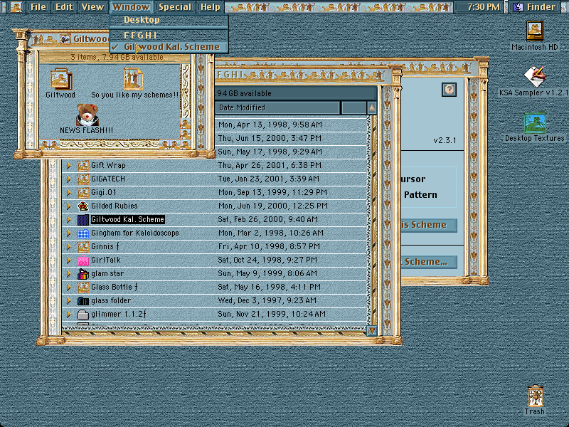Expand the GIGATECH folder triangle
This screenshot has height=427, width=569.
pos(68,179)
